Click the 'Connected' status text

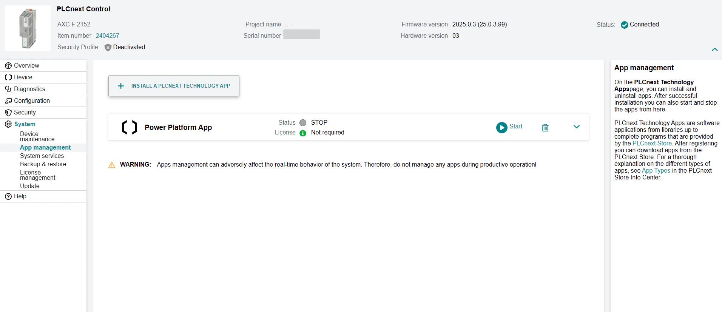coord(644,25)
